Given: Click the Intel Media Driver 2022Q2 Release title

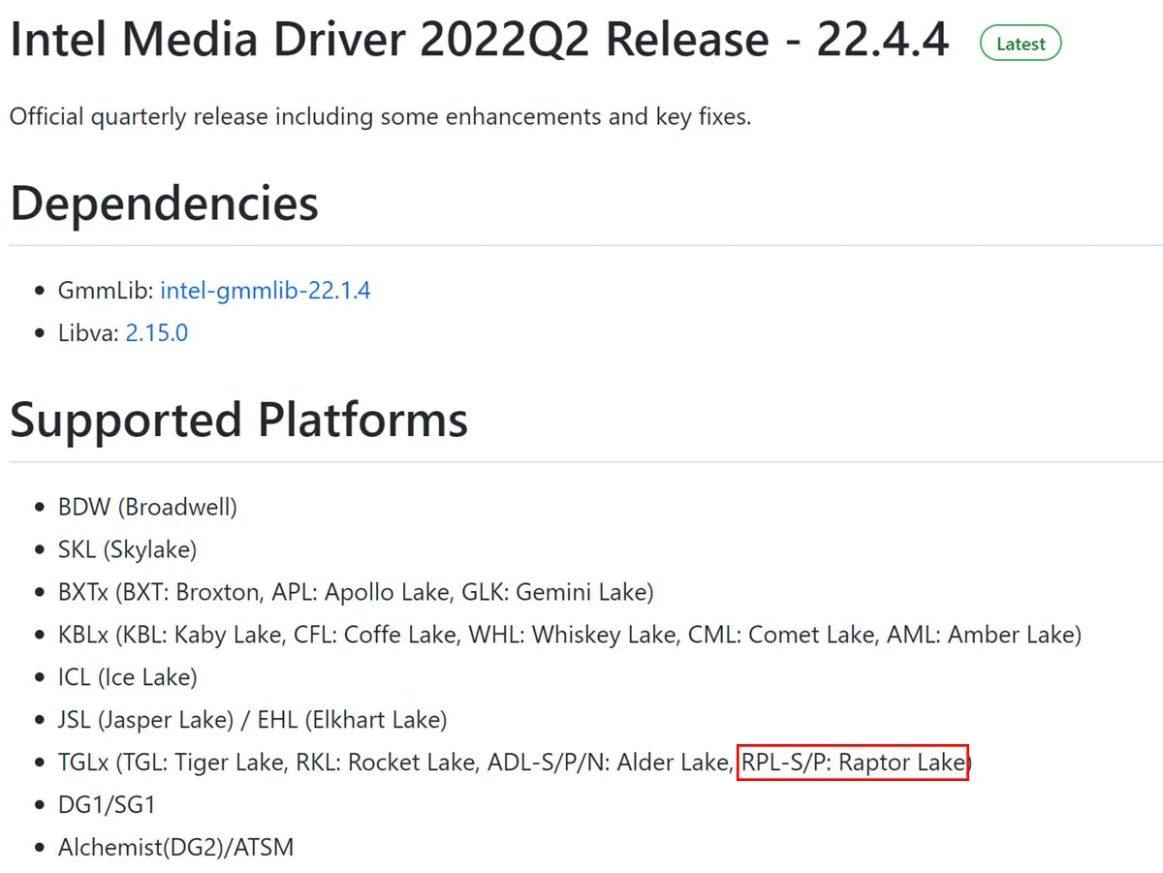Looking at the screenshot, I should 480,41.
